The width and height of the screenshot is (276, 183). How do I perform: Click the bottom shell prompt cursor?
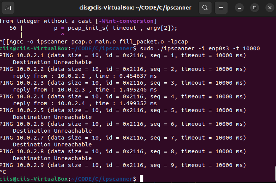click(x=141, y=178)
